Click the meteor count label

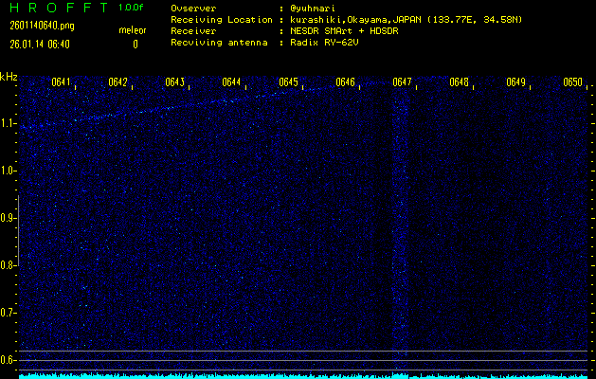pos(133,30)
